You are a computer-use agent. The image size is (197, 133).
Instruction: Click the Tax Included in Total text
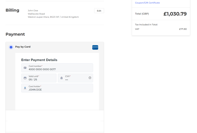coord(146,24)
